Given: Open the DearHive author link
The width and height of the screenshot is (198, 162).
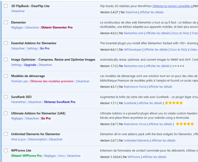Looking at the screenshot, I should (x=131, y=12).
